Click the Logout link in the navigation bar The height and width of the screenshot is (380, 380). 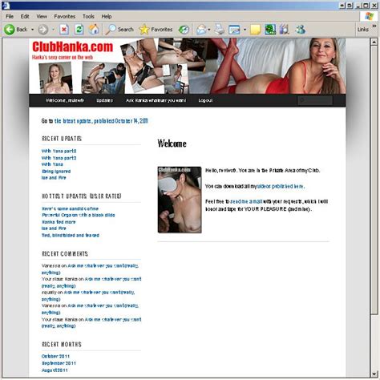click(205, 100)
